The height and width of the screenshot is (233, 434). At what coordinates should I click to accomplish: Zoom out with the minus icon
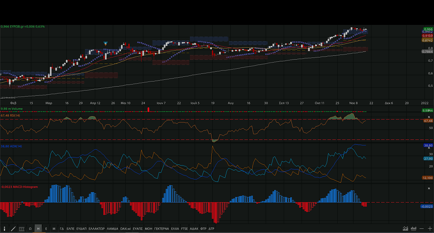(422, 229)
